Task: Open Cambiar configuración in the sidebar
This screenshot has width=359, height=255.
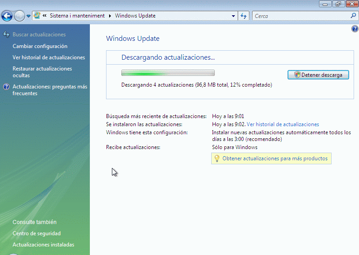Action: (40, 46)
